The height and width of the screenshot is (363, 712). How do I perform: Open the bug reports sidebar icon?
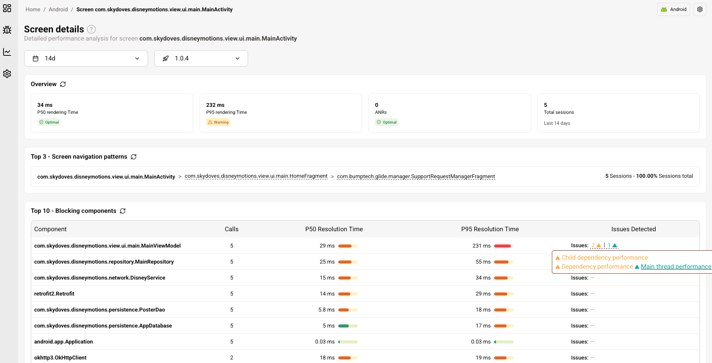click(x=7, y=30)
